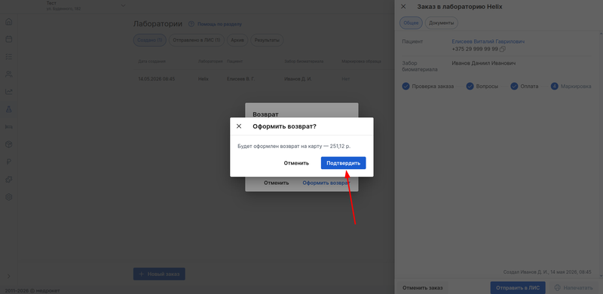603x294 pixels.
Task: Open the analytics chart icon in sidebar
Action: point(9,92)
